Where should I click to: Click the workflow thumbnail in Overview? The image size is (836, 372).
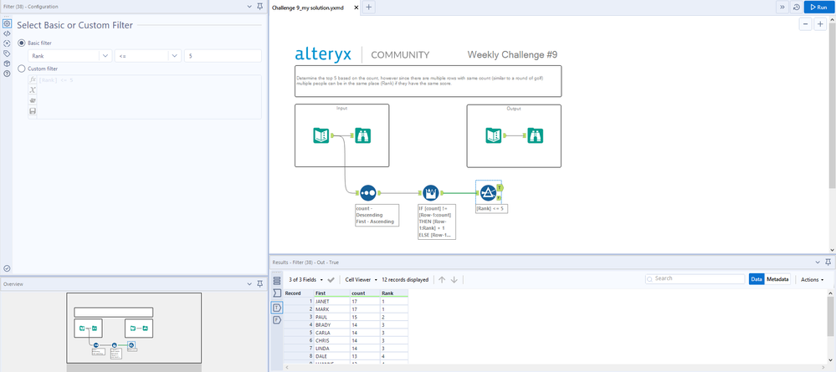(134, 328)
